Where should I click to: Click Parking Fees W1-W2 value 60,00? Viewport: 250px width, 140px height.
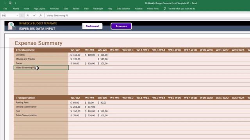75,103
